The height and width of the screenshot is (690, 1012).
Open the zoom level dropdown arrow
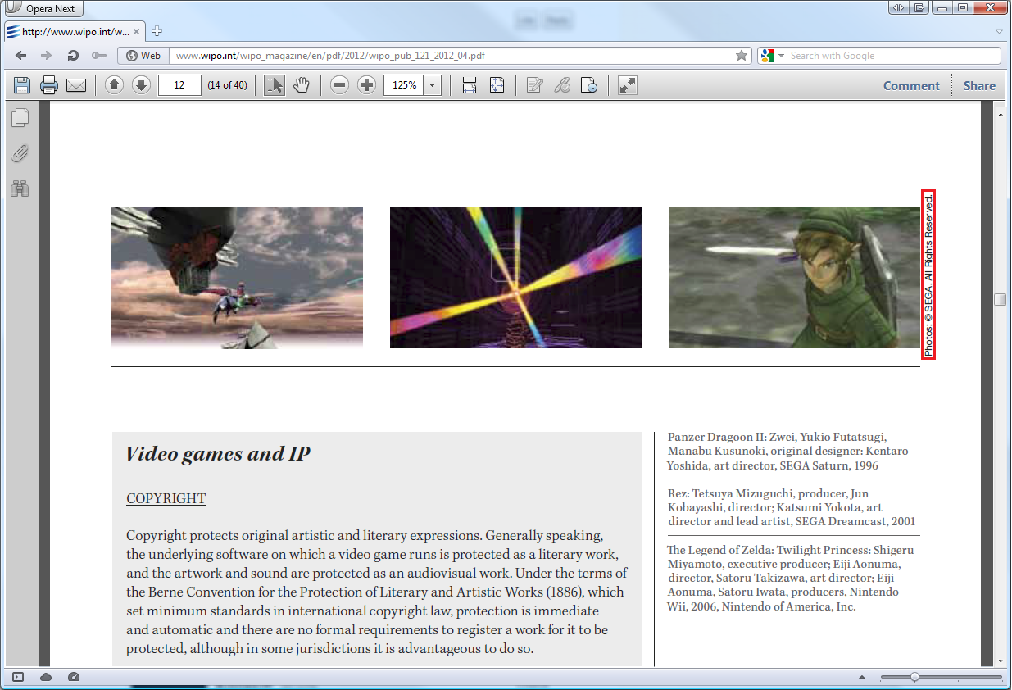433,85
